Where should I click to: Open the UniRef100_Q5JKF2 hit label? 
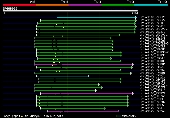click(x=152, y=82)
